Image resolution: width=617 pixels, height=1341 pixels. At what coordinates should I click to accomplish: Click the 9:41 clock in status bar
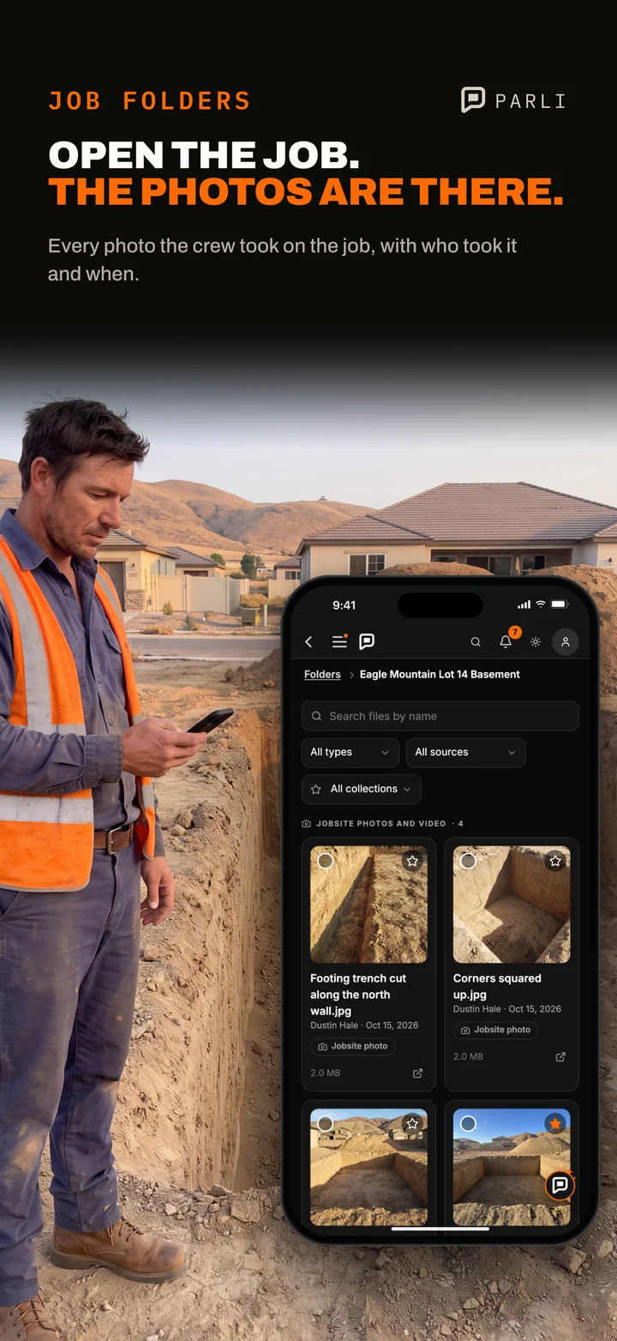click(x=344, y=604)
